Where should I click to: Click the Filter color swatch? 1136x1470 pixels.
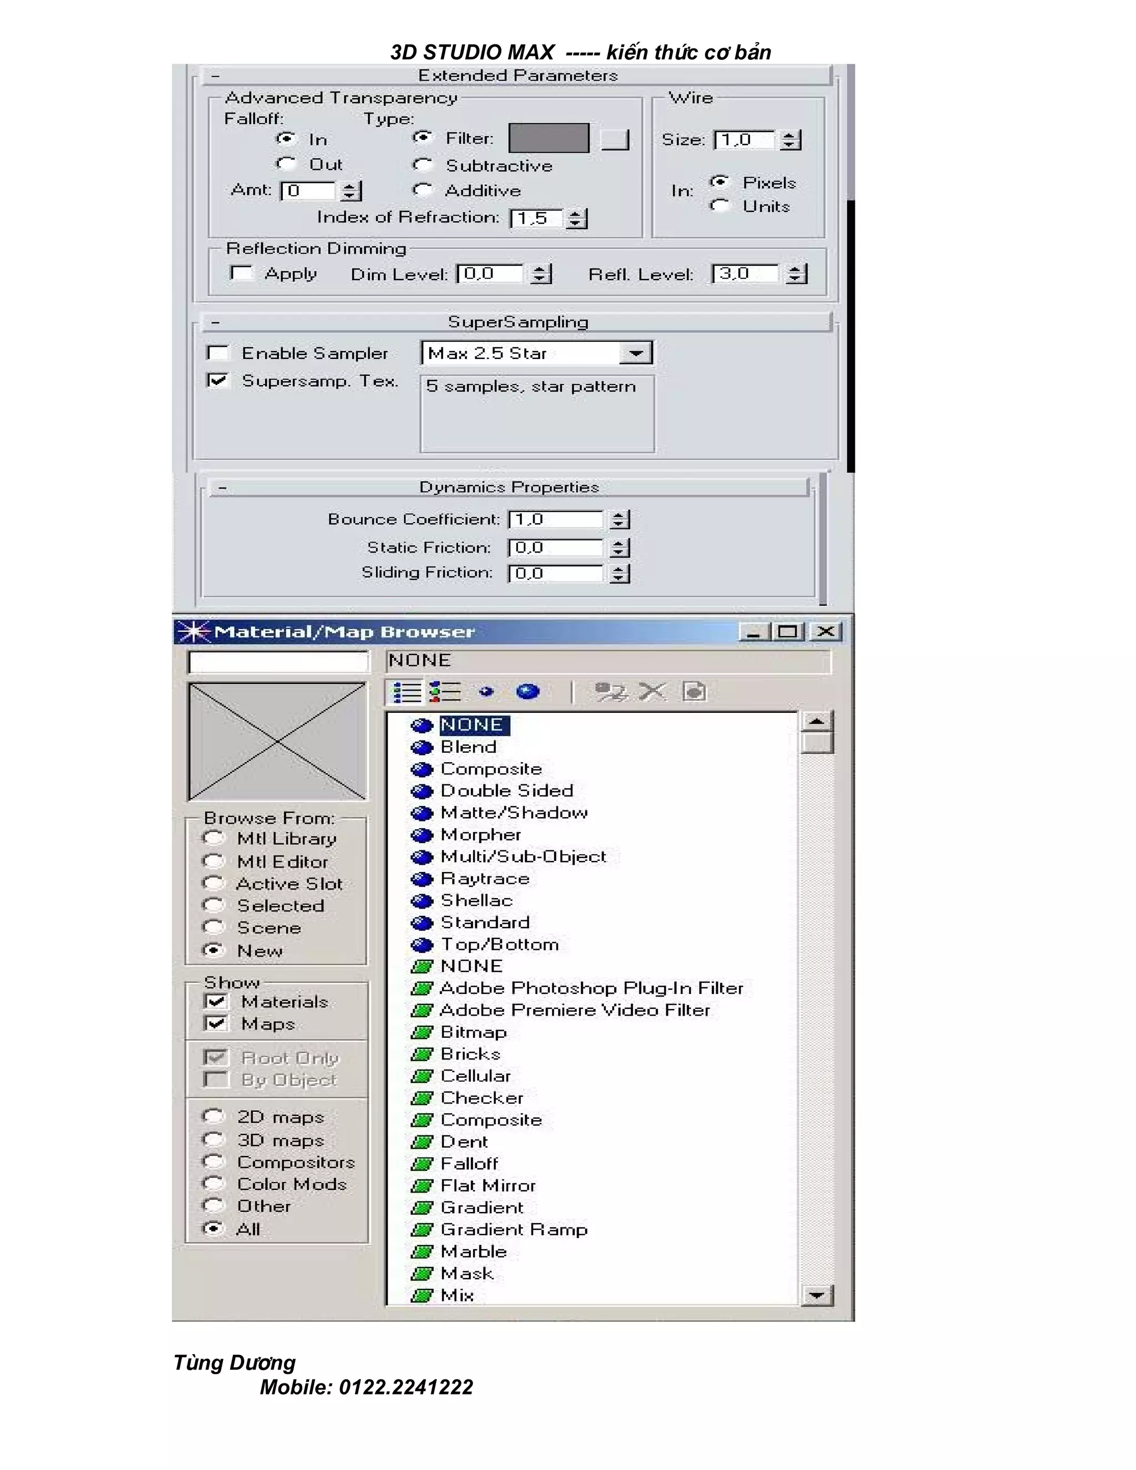(x=549, y=139)
